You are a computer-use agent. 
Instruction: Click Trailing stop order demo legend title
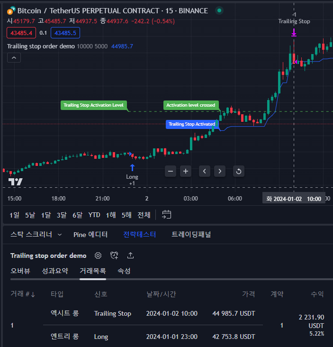coord(41,46)
